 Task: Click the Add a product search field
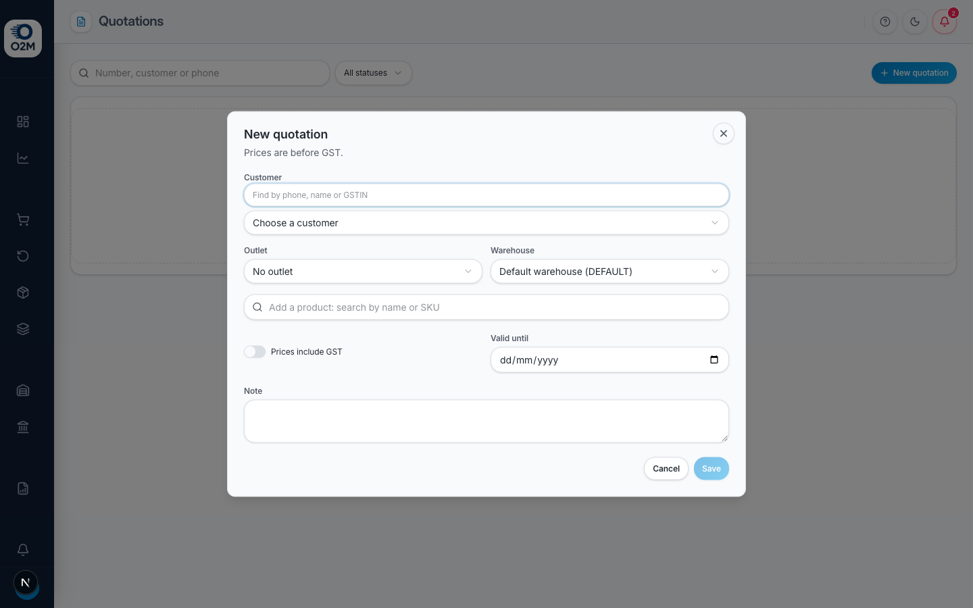[487, 307]
